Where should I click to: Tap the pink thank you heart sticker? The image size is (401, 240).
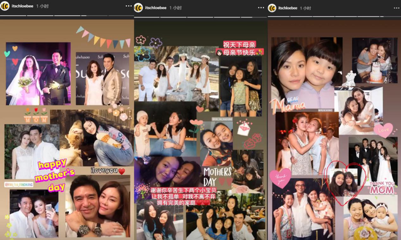click(280, 178)
